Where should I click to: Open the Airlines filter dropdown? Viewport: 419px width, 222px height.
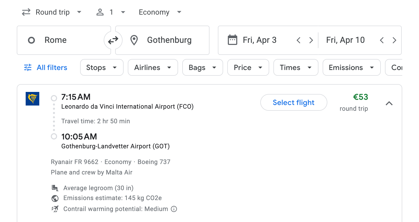point(153,67)
